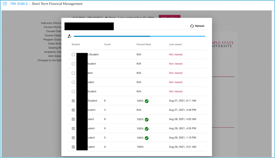Check the fifth Not viewed student's checkbox

point(73,91)
